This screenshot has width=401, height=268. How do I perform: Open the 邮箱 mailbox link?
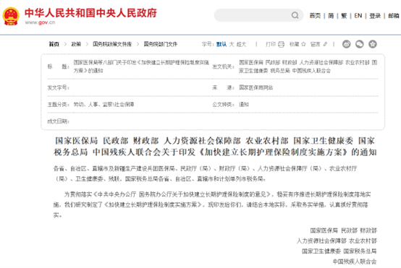[394, 16]
